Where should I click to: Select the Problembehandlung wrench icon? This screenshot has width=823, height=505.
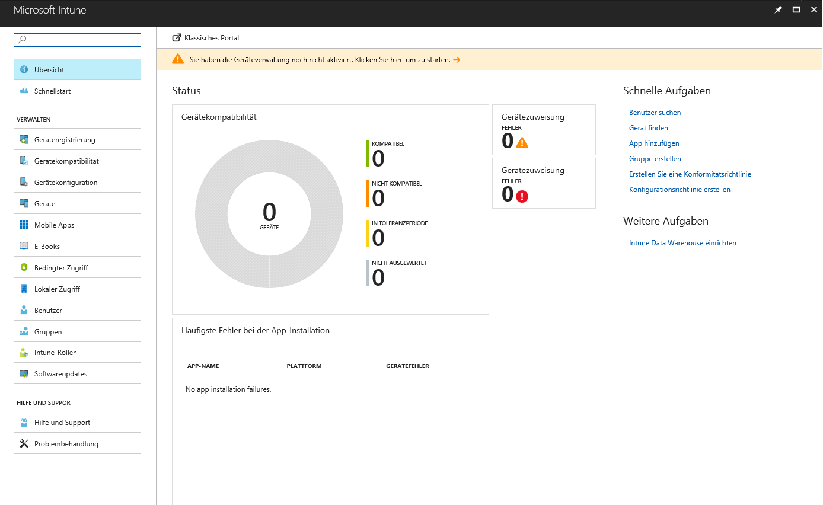tap(24, 443)
